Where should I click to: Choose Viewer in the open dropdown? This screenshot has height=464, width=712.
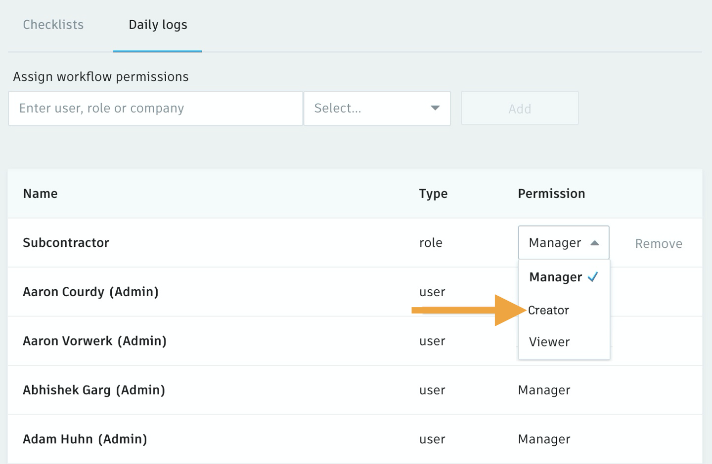point(548,342)
